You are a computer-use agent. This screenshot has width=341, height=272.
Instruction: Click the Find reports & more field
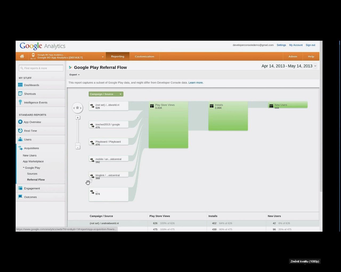[41, 68]
